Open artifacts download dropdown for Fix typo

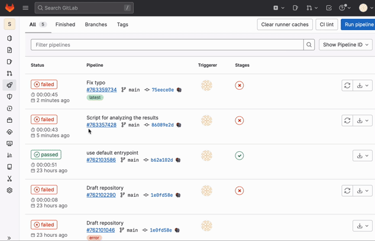(363, 86)
